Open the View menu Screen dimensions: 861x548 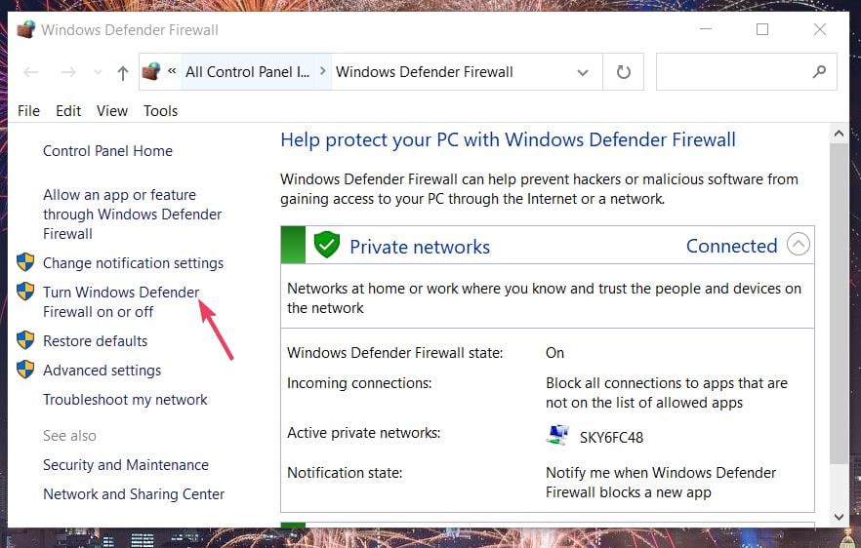pyautogui.click(x=112, y=111)
